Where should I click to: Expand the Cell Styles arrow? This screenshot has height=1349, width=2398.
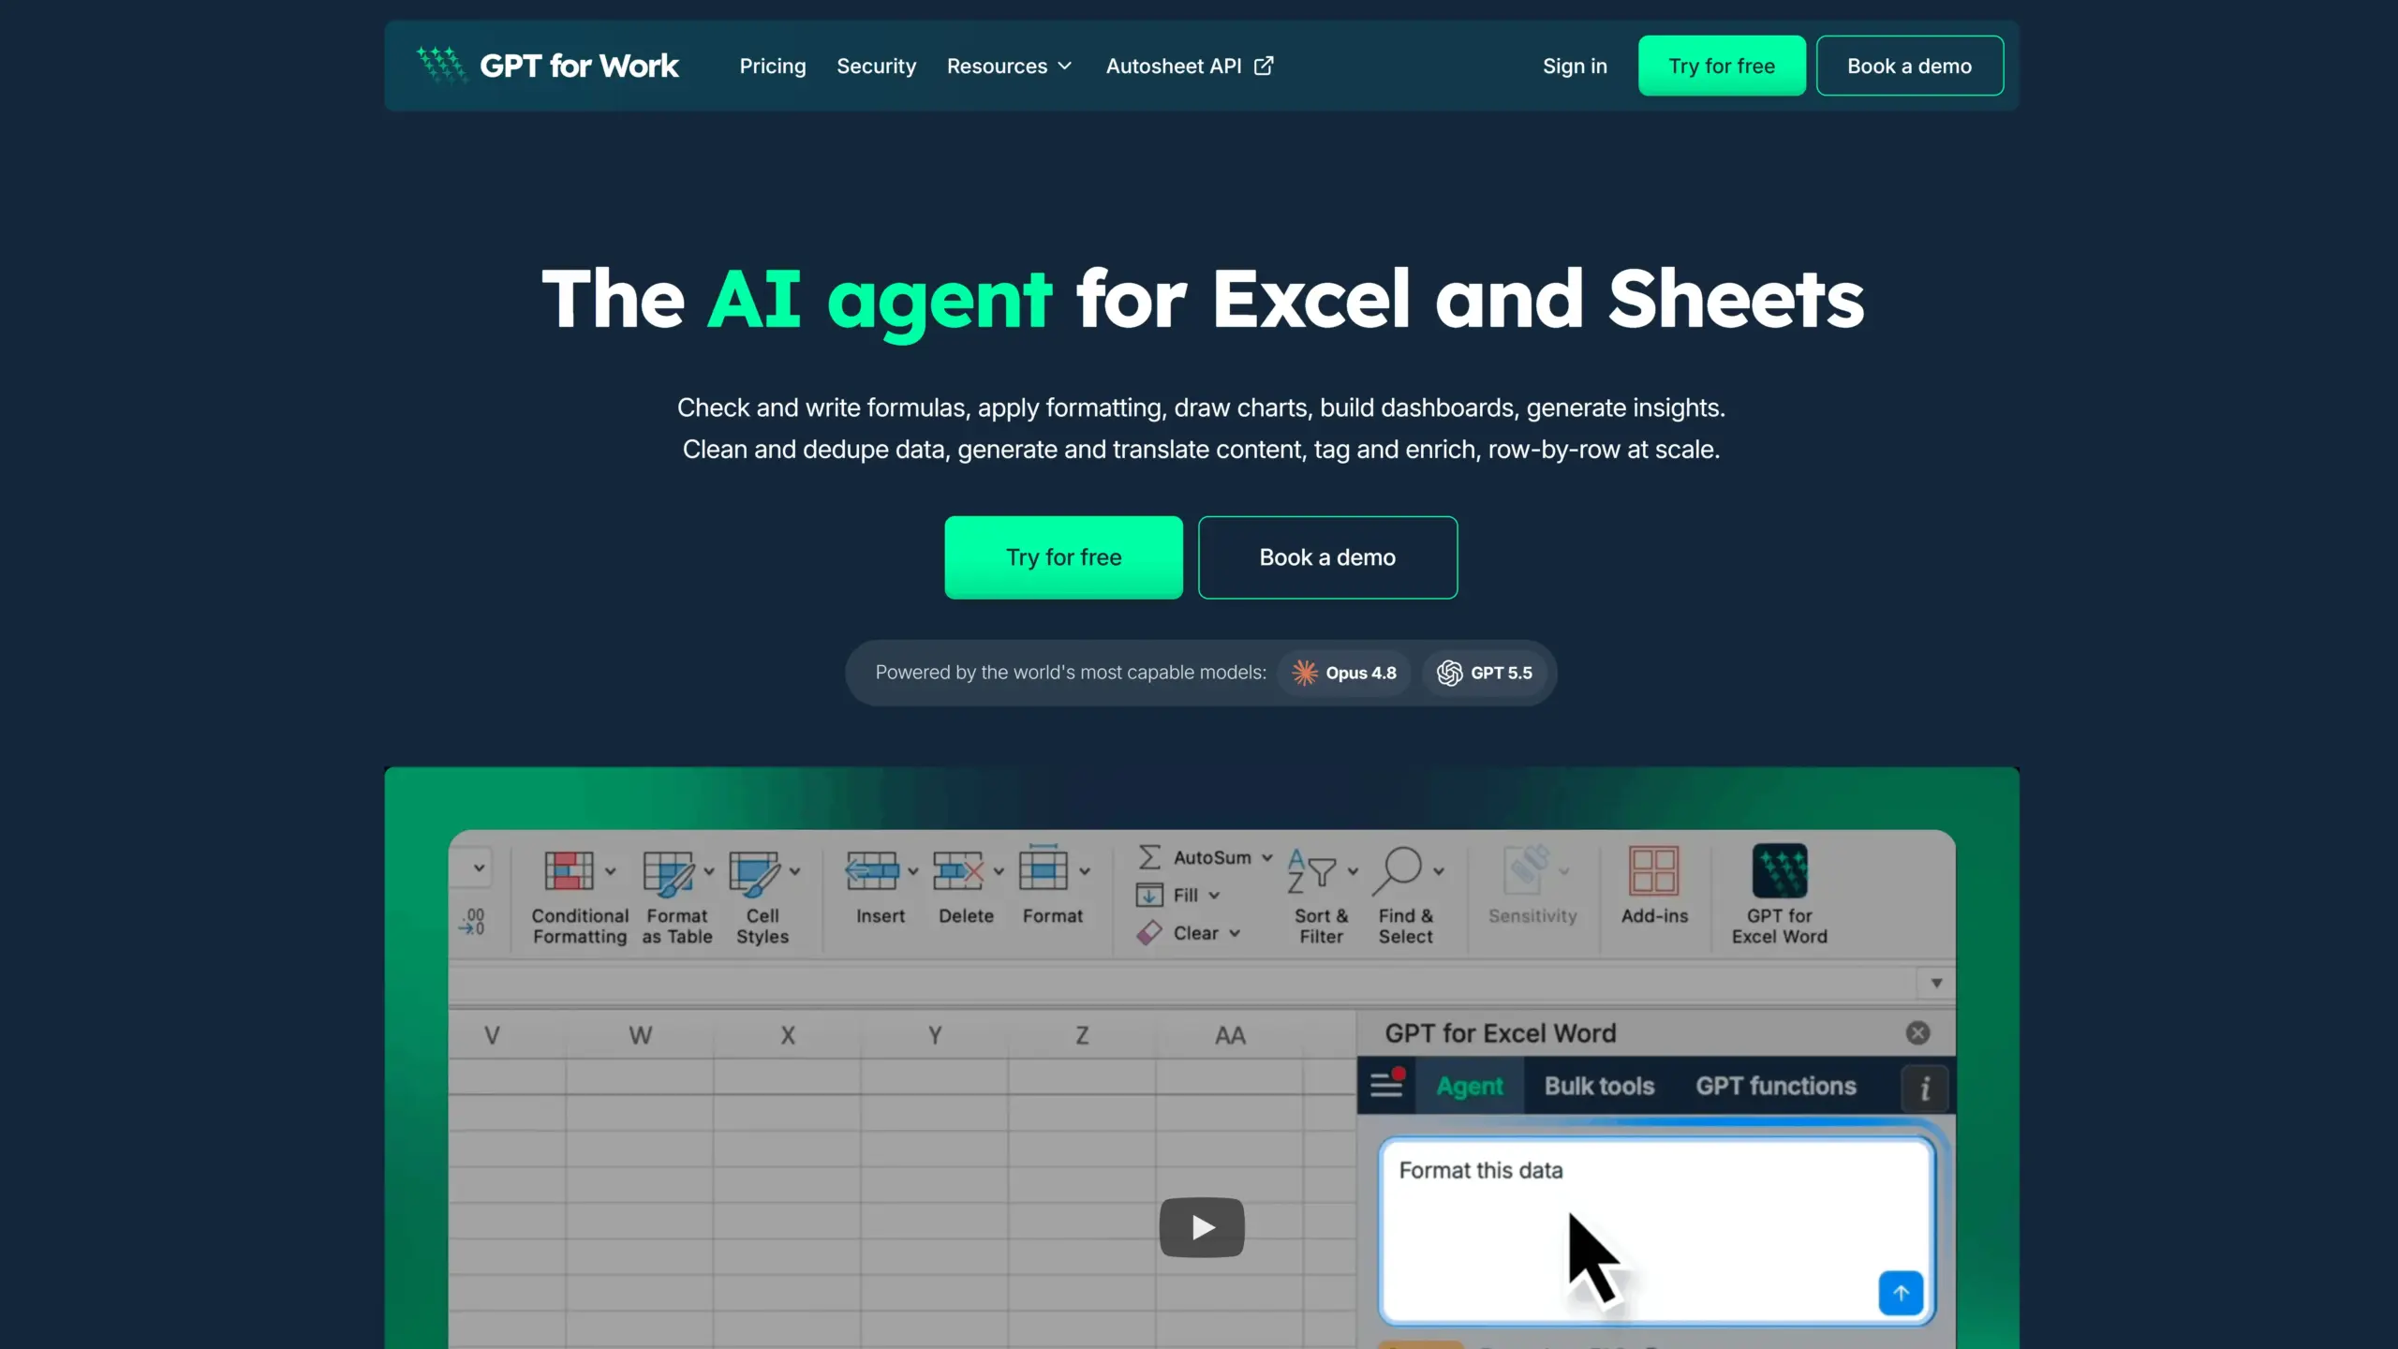795,871
